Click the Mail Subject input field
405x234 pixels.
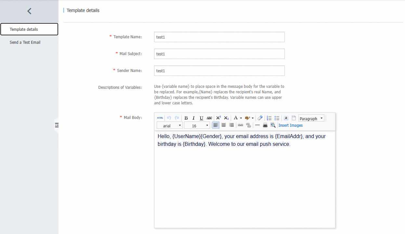tap(219, 54)
